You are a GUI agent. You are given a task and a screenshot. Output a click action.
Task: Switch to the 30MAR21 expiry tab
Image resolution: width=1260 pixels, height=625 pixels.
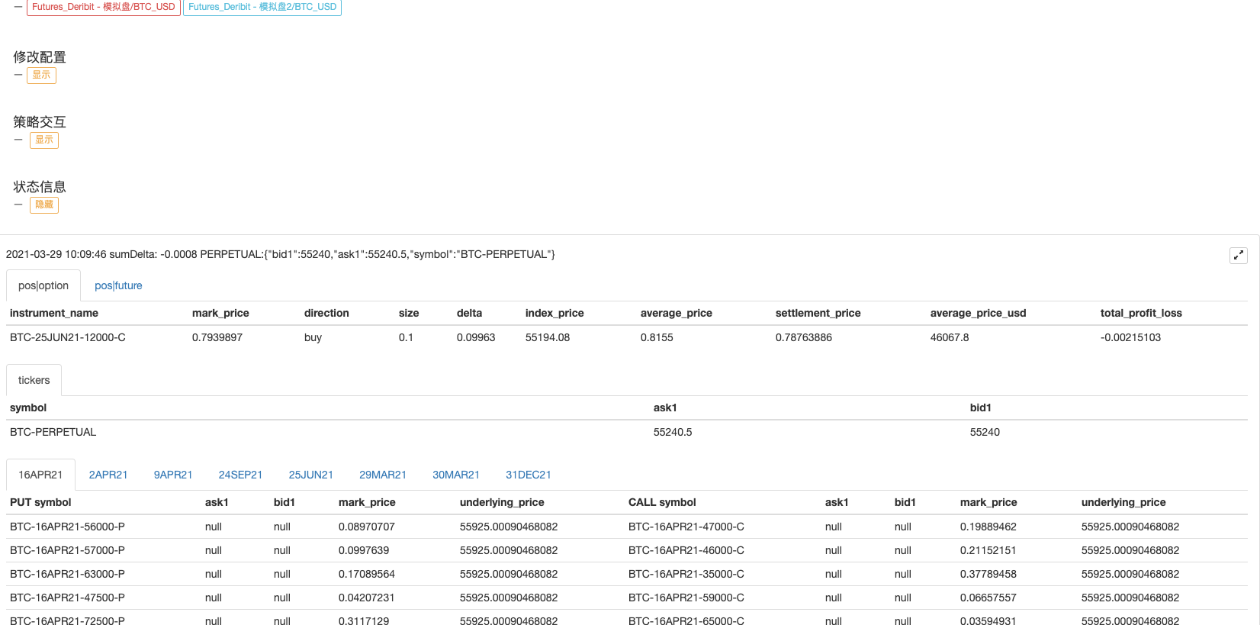coord(456,475)
